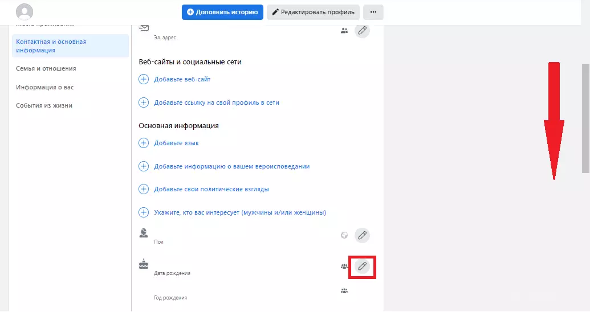Click the birthday cake icon
The image size is (590, 312).
(x=144, y=264)
